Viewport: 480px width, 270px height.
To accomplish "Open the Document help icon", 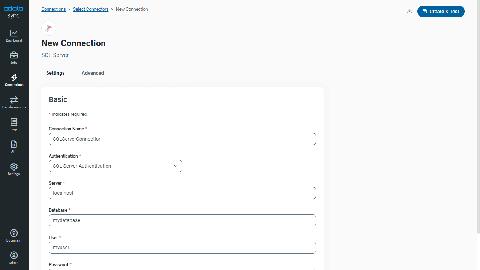I will coord(14,236).
